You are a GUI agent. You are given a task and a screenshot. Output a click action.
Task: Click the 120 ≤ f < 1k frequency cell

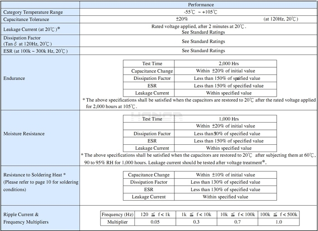pos(155,214)
